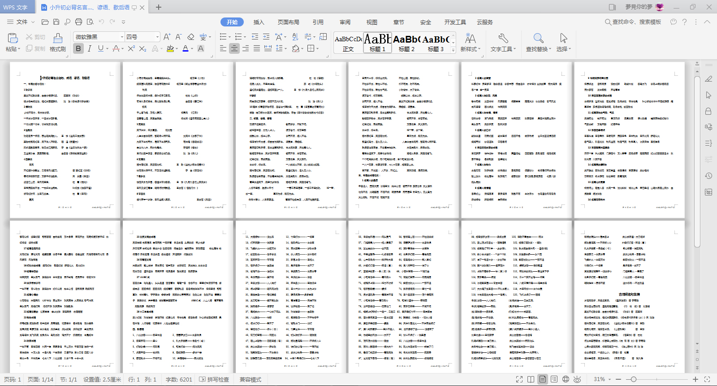The image size is (717, 386).
Task: Open the 审阅 ribbon tab
Action: tap(345, 22)
